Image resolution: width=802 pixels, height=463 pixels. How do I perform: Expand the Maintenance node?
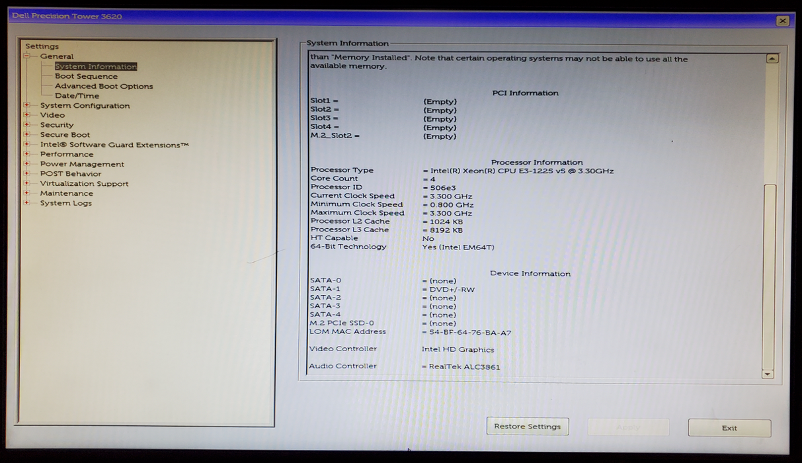tap(27, 193)
